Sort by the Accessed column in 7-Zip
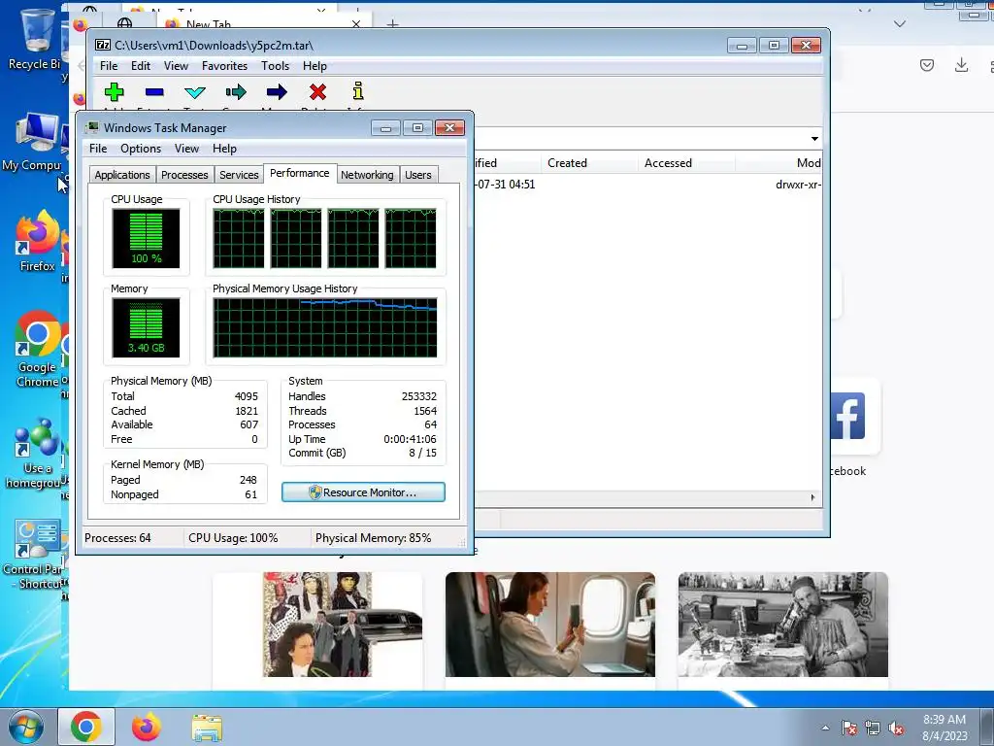 (x=686, y=163)
